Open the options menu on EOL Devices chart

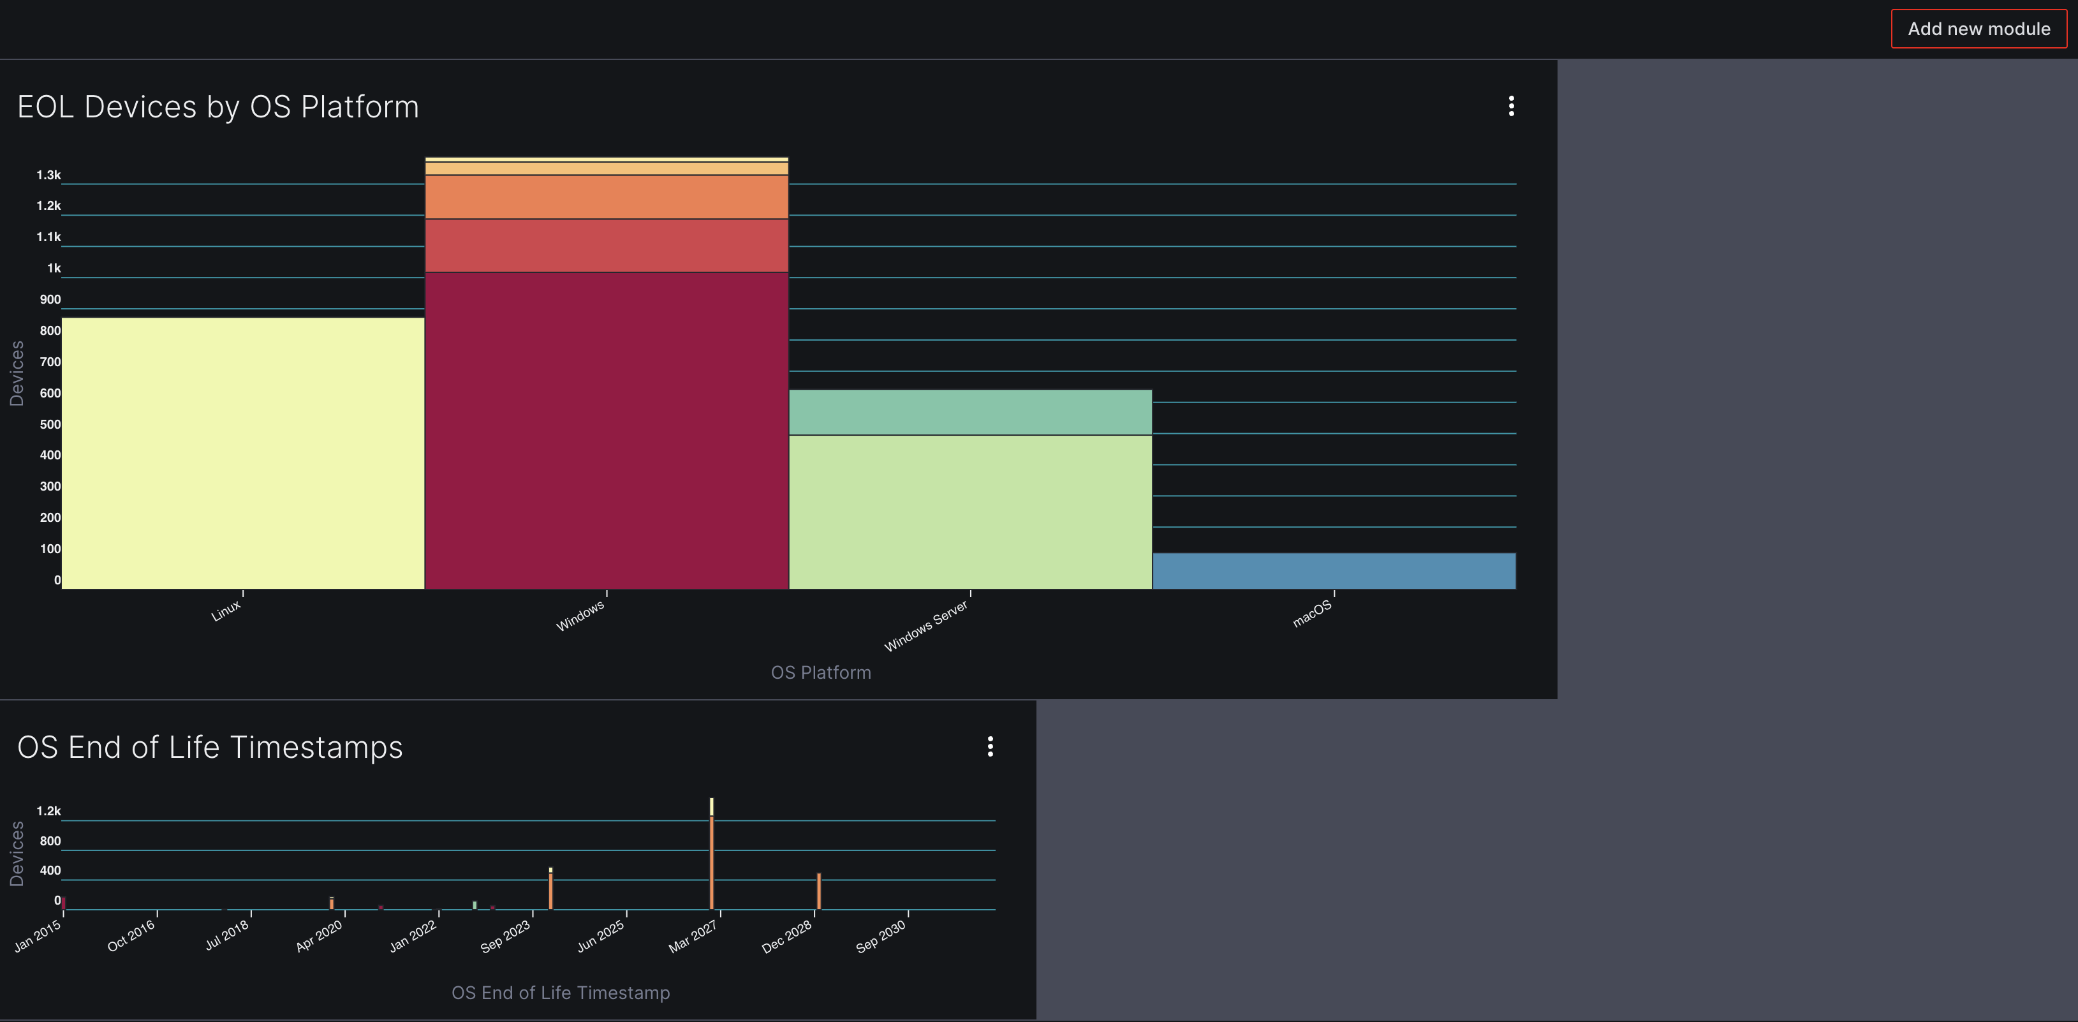(x=1511, y=106)
